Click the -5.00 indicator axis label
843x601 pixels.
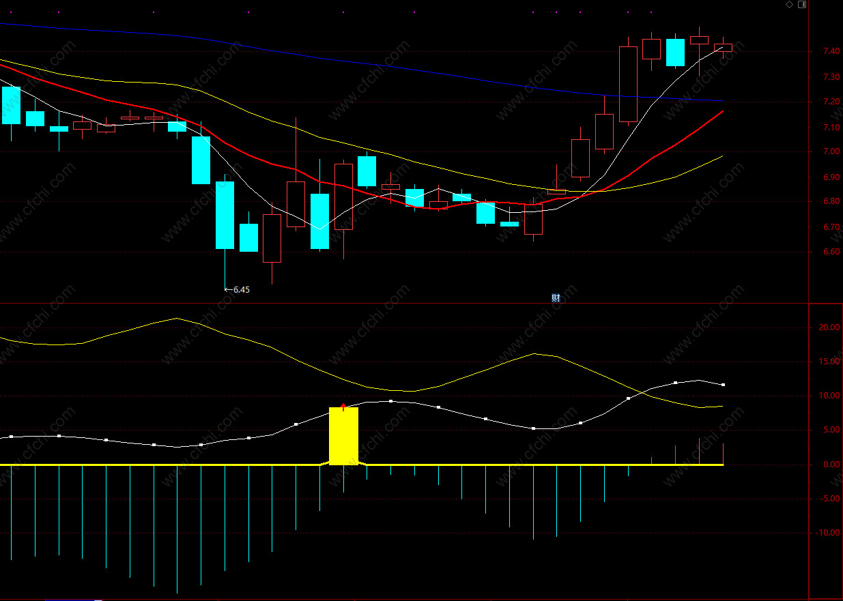coord(829,499)
